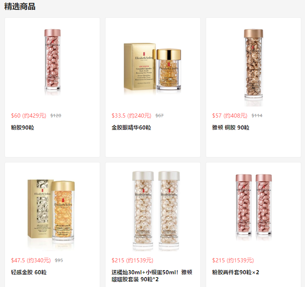Open the pink capsule 90粒 product image

[x=53, y=62]
